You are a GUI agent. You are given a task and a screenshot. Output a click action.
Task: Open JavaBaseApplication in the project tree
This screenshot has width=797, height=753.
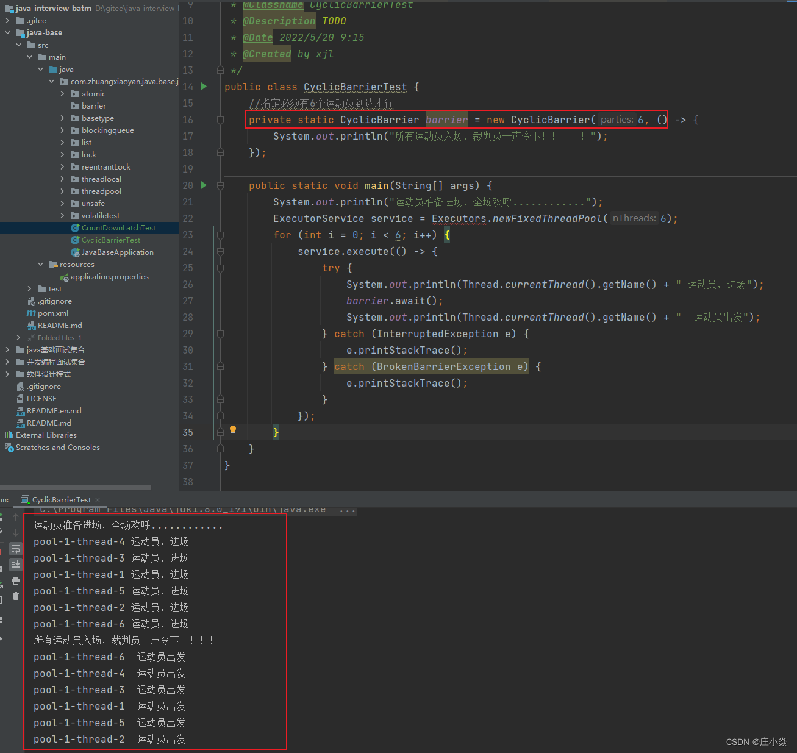[x=117, y=252]
